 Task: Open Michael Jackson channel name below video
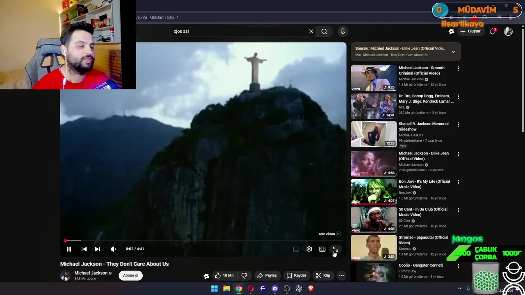point(91,273)
